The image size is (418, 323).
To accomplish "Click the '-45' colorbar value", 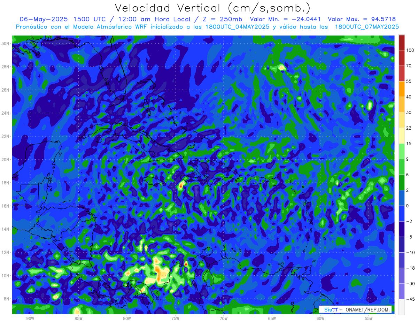I will pyautogui.click(x=410, y=299).
